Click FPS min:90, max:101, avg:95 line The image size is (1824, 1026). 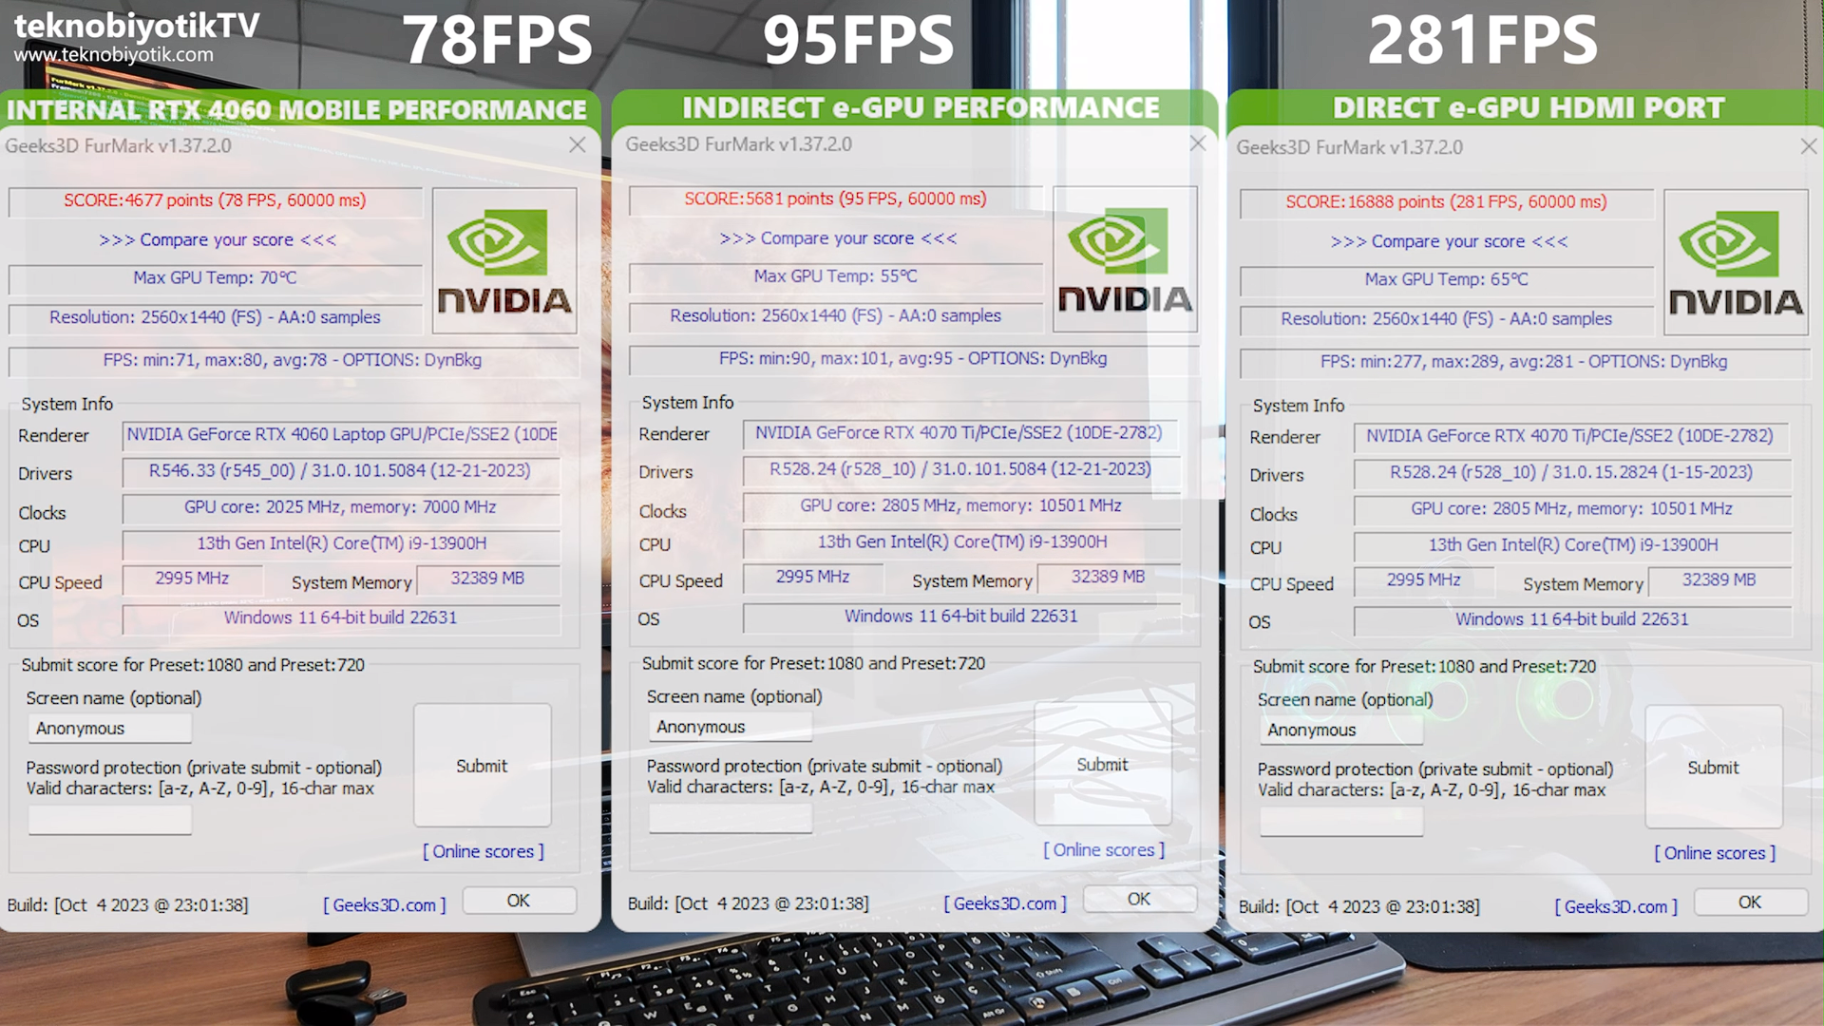pyautogui.click(x=913, y=358)
